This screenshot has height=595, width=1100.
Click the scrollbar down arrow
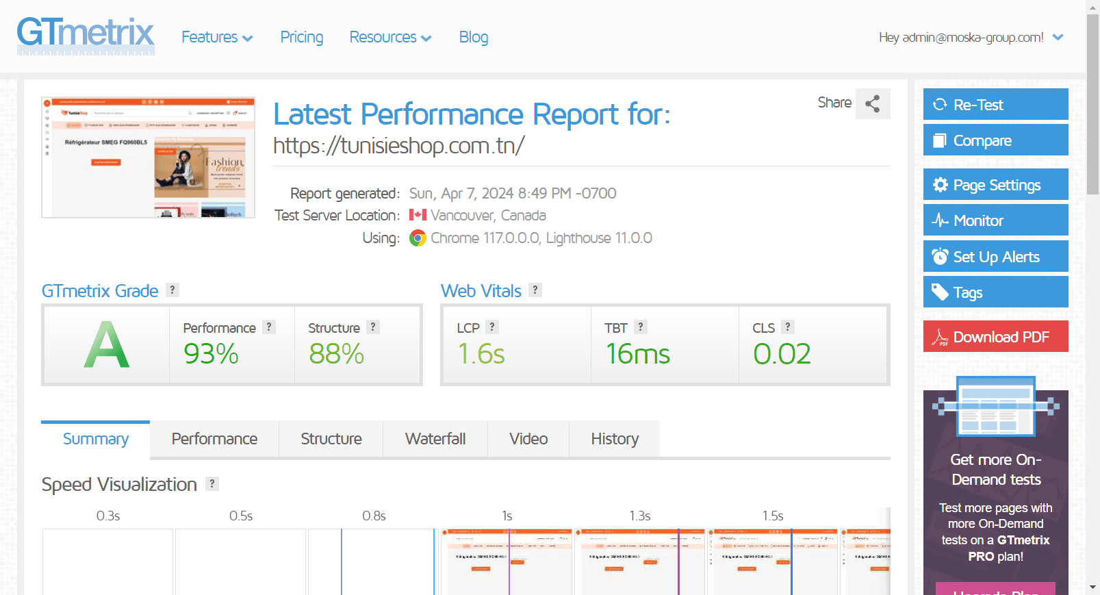pos(1093,588)
